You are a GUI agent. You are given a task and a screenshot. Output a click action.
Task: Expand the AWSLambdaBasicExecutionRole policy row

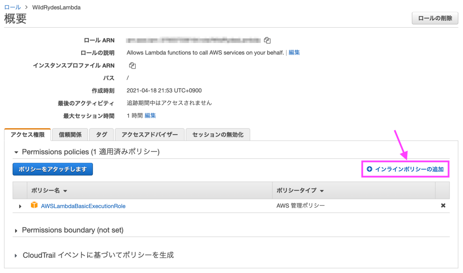[20, 206]
